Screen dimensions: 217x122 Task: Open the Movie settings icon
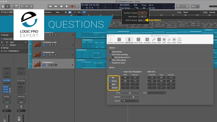(174, 40)
